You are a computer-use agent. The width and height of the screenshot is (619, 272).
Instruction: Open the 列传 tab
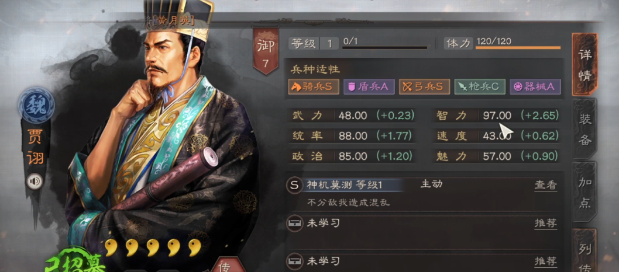[x=584, y=252]
